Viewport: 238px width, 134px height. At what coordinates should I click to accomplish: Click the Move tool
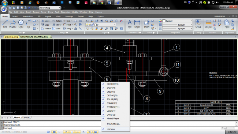[x=45, y=21]
